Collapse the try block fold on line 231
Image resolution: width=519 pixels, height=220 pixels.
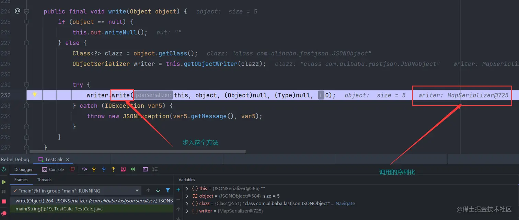coord(26,85)
